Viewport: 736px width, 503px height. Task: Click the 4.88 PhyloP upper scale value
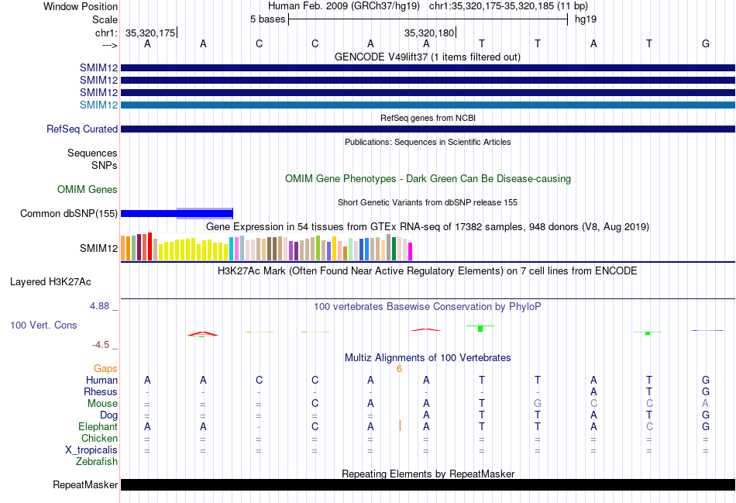click(99, 306)
